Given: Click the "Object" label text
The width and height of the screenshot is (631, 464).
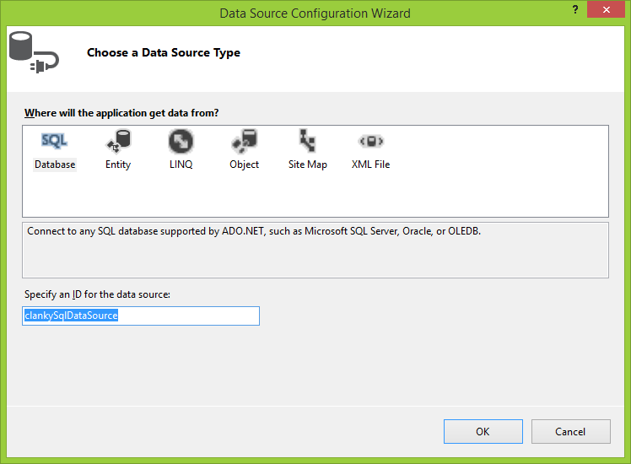Looking at the screenshot, I should [244, 165].
